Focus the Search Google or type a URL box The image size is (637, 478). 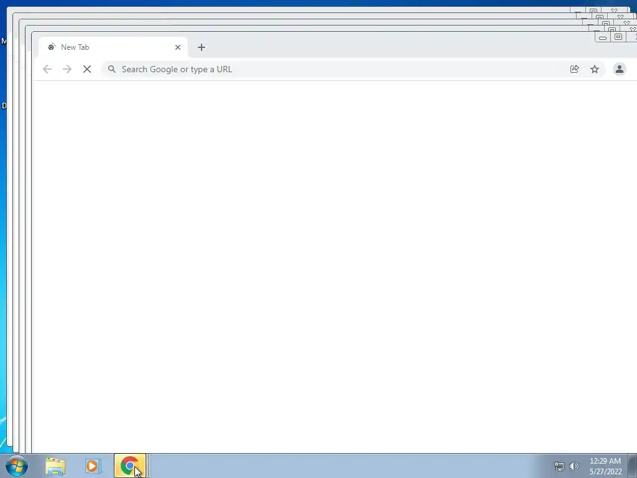click(x=353, y=69)
